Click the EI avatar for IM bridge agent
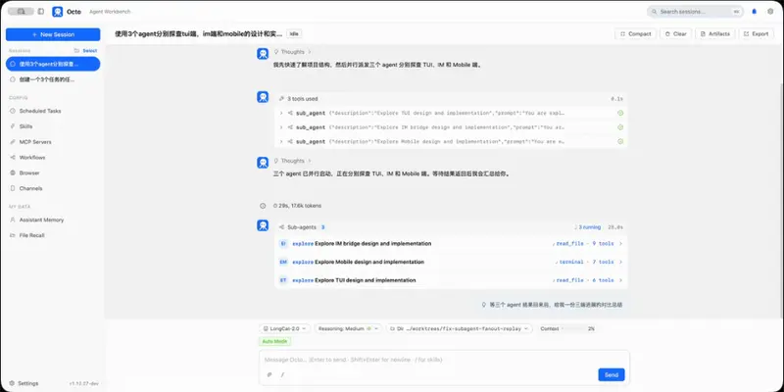Screen dimensions: 784x392 click(283, 243)
